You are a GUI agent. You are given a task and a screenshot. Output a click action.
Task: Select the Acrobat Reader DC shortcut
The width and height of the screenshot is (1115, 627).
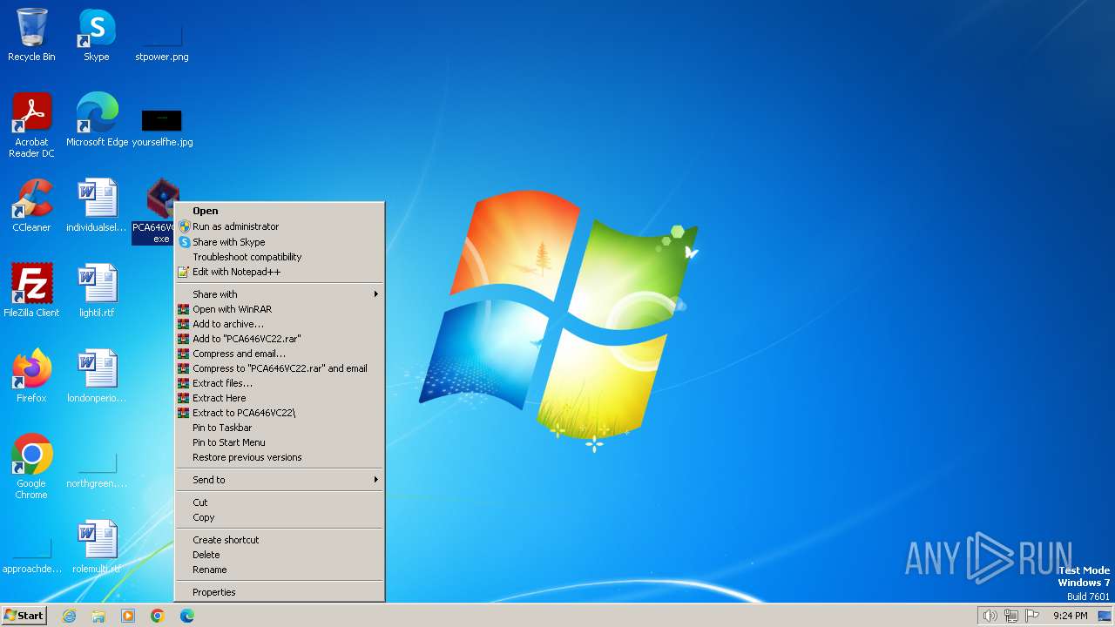pos(31,125)
